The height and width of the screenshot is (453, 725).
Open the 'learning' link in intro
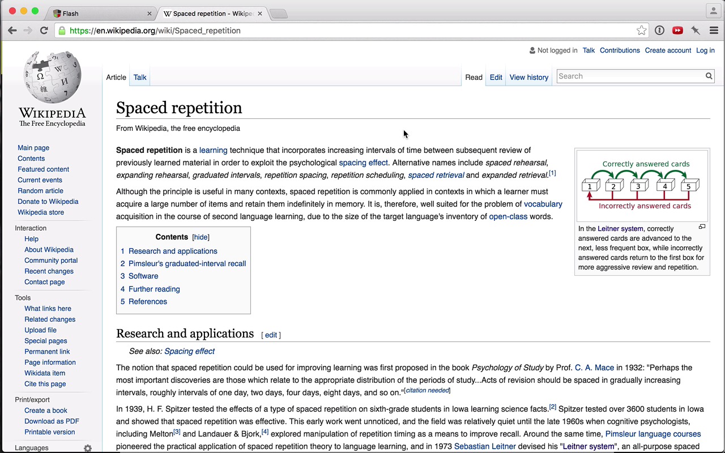(214, 150)
